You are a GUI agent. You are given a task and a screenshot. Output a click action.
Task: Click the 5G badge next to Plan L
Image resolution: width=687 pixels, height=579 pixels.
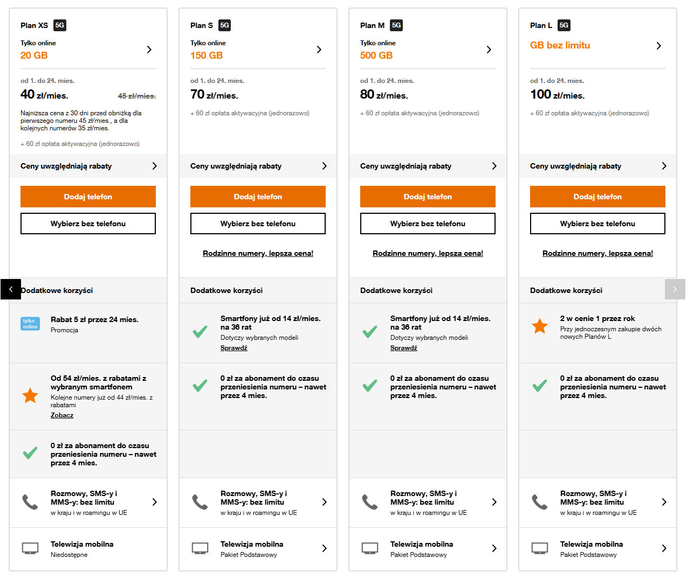point(564,25)
